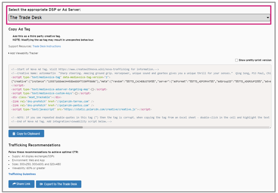Click the dropdown arrow beside The Trade Desk

[268, 18]
